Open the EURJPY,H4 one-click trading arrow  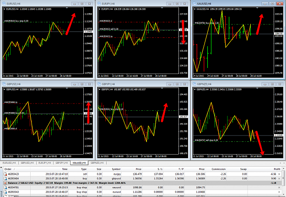100,9
